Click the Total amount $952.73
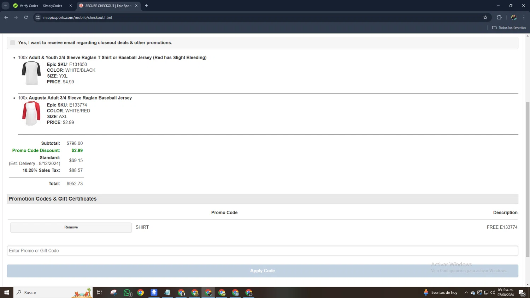The width and height of the screenshot is (530, 298). point(75,184)
